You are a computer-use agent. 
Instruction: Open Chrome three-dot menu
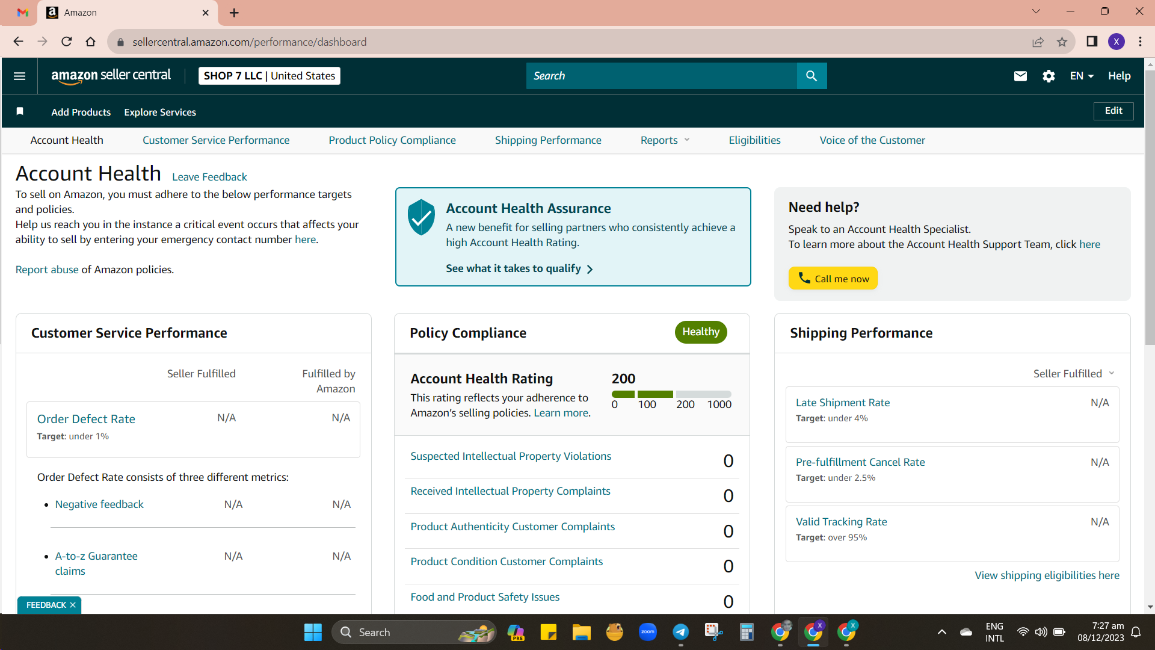pos(1140,42)
